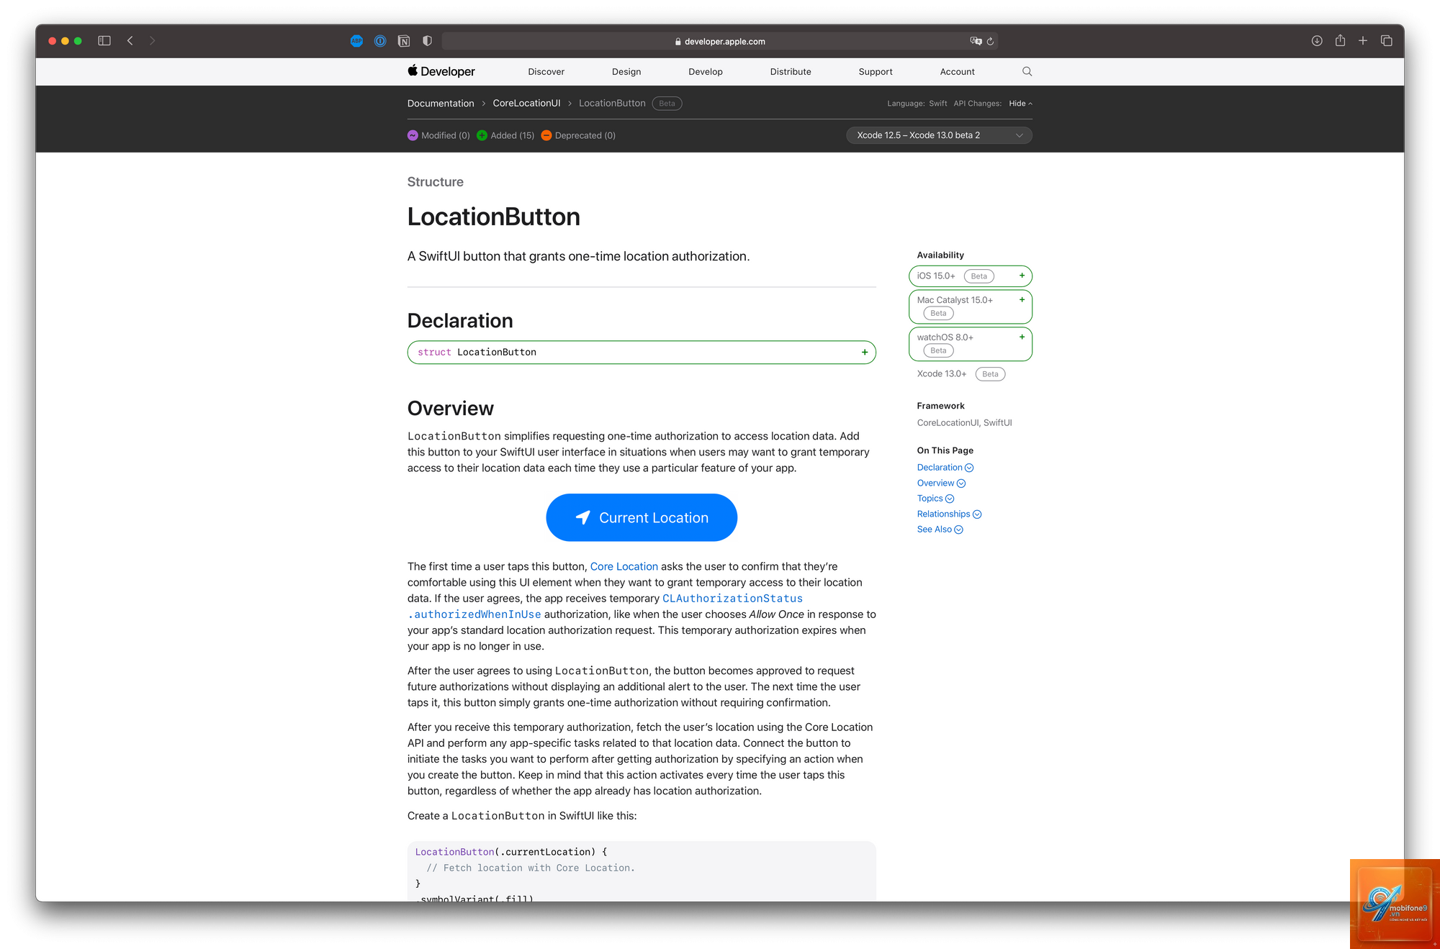Viewport: 1440px width, 949px height.
Task: Click the Beta badge beside the LocationButton breadcrumb
Action: pos(667,104)
